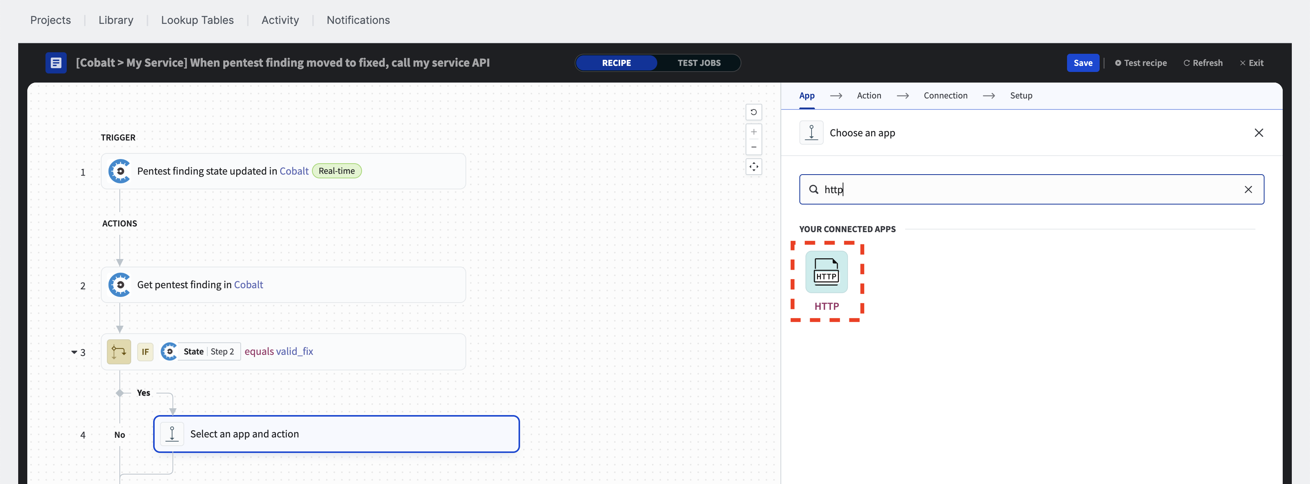Screen dimensions: 1310x484
Task: Click the YOUR CONNECTED APPS heading
Action: click(847, 229)
